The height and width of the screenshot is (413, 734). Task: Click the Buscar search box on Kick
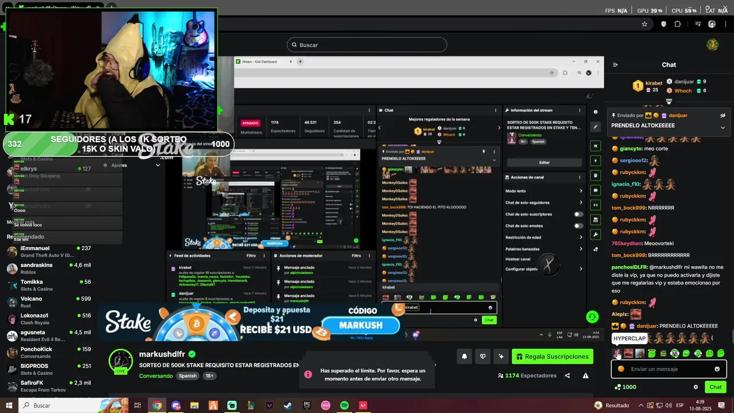(x=367, y=45)
